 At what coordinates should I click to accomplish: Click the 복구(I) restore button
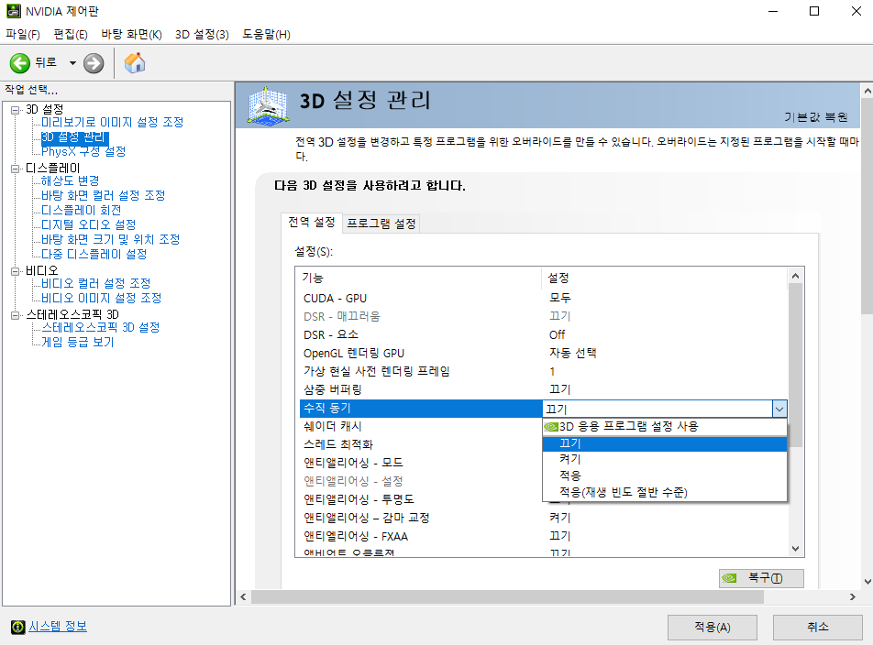point(761,578)
